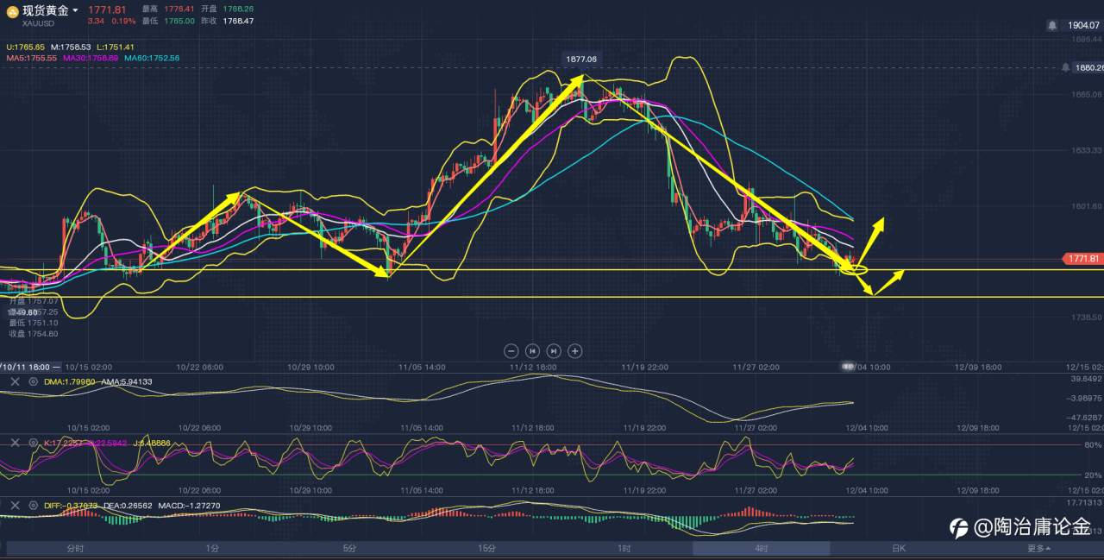The image size is (1104, 560).
Task: Close the KDJ indicator panel
Action: pos(15,443)
